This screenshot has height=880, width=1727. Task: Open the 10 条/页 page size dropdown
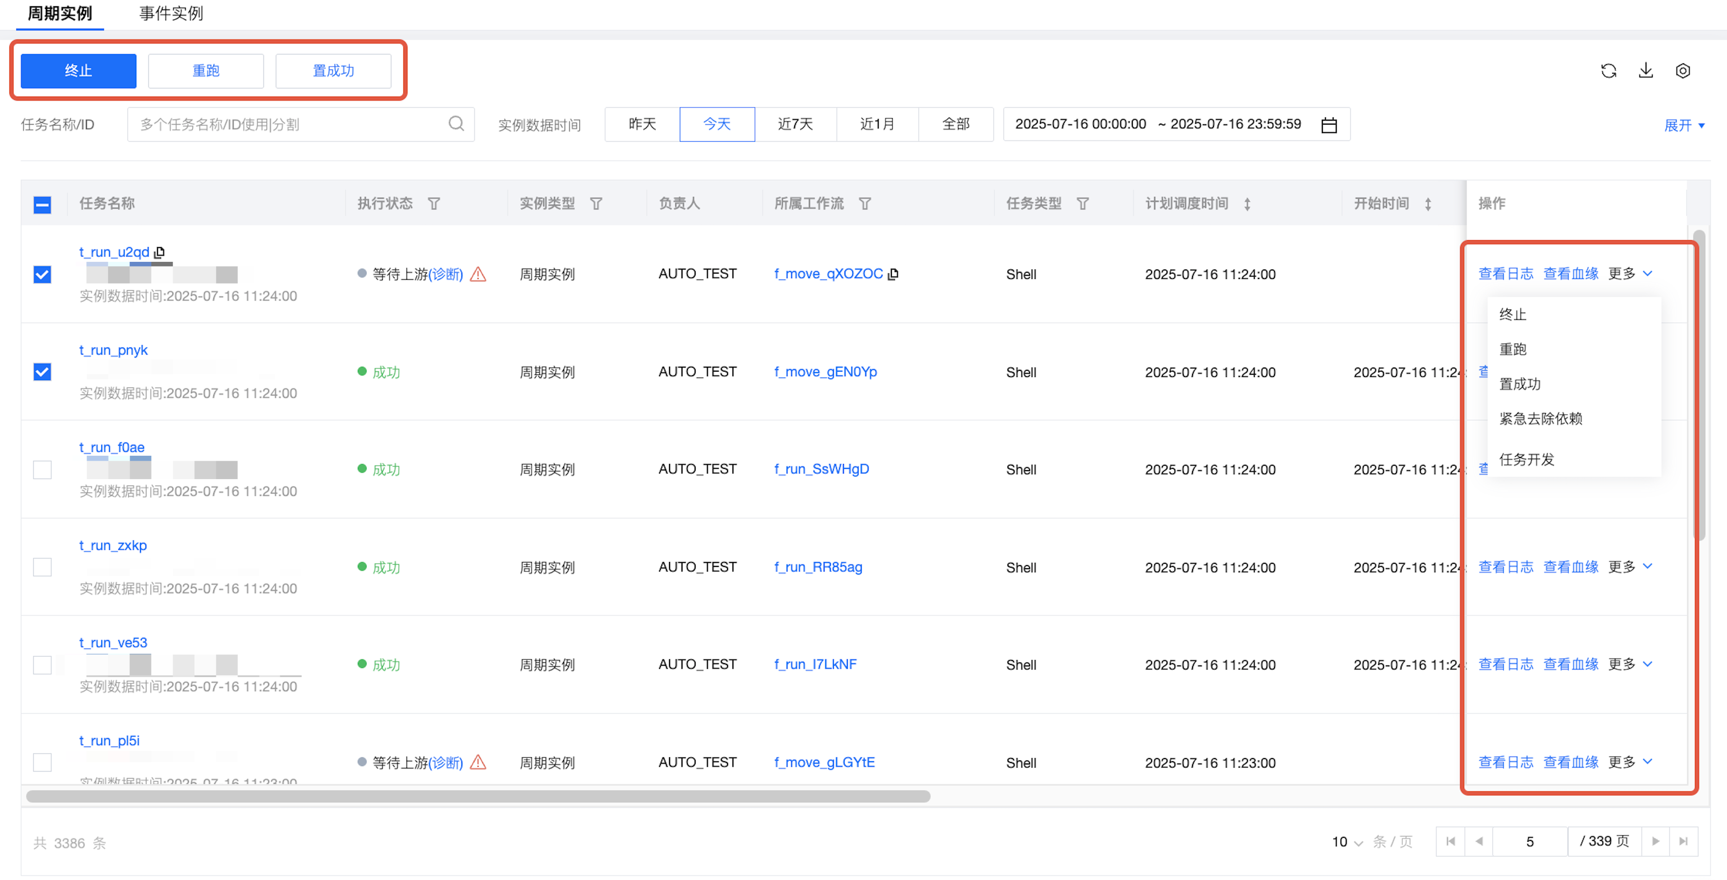[x=1347, y=842]
